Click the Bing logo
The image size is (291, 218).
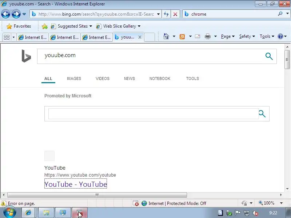tap(26, 56)
